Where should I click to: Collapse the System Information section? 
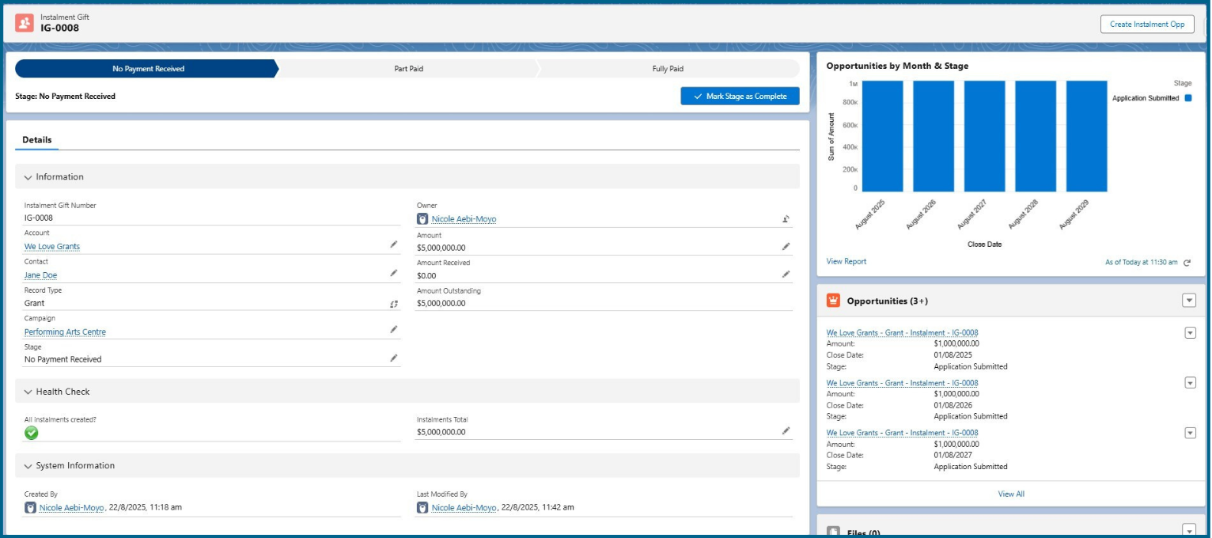pyautogui.click(x=28, y=466)
